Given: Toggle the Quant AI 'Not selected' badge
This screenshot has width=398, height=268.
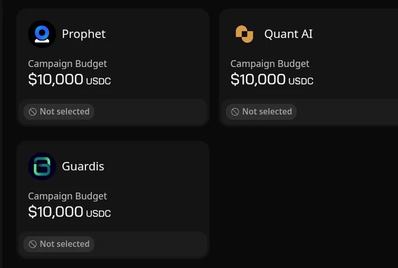Looking at the screenshot, I should (x=261, y=112).
